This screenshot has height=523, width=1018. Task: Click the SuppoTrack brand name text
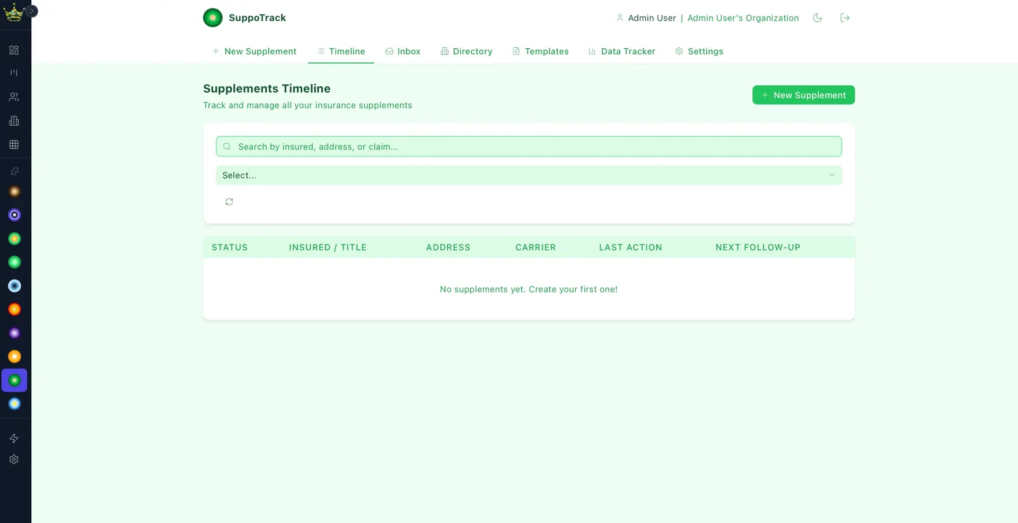257,18
